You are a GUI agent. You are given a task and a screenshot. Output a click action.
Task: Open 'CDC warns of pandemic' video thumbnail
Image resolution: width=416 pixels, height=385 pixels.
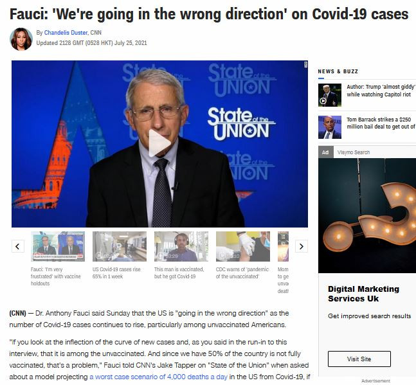point(243,246)
